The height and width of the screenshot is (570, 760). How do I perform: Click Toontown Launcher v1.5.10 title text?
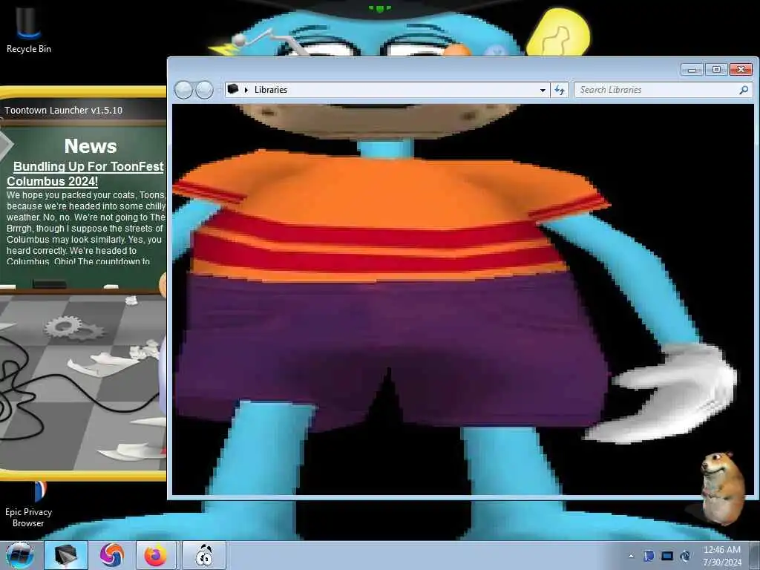[64, 110]
